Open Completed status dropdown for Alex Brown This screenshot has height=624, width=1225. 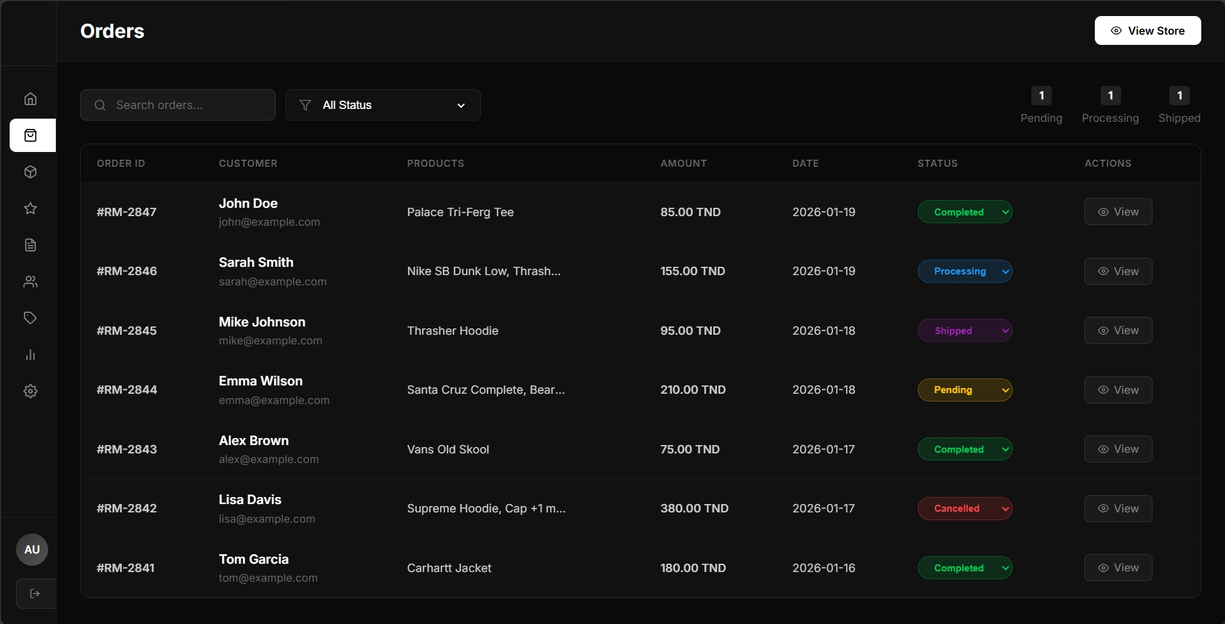tap(965, 450)
